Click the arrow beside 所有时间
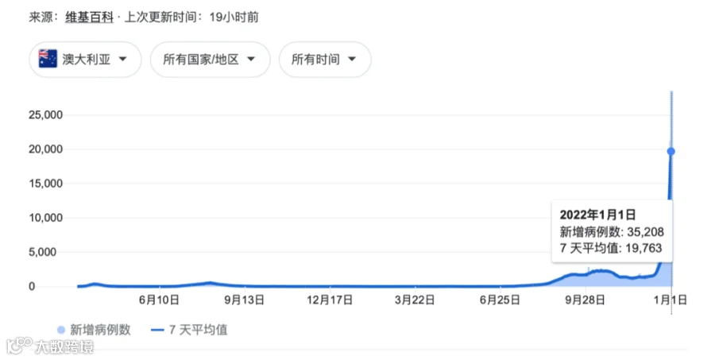This screenshot has width=715, height=360. pyautogui.click(x=352, y=59)
